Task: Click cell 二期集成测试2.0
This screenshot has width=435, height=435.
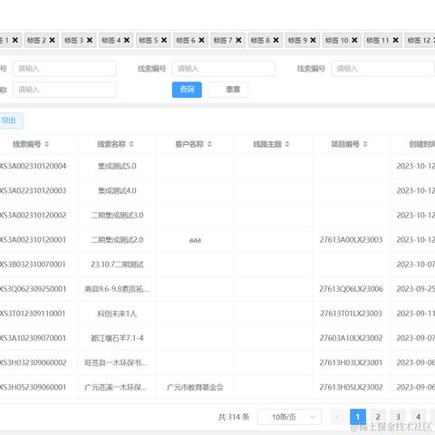Action: point(117,240)
